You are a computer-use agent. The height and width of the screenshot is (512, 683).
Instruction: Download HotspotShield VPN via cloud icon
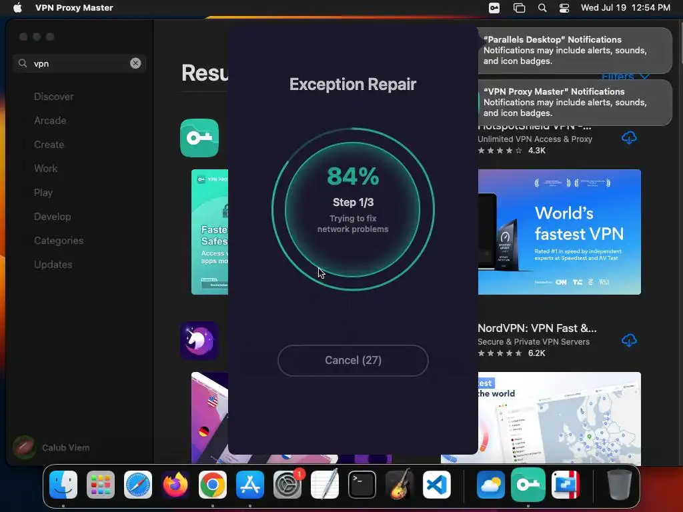(629, 138)
